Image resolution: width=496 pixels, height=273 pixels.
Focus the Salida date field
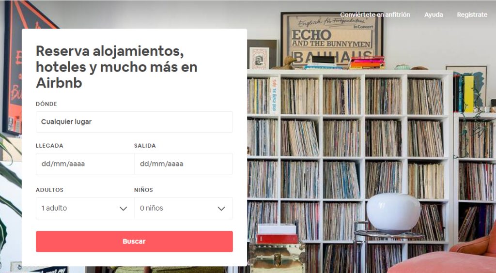[184, 164]
